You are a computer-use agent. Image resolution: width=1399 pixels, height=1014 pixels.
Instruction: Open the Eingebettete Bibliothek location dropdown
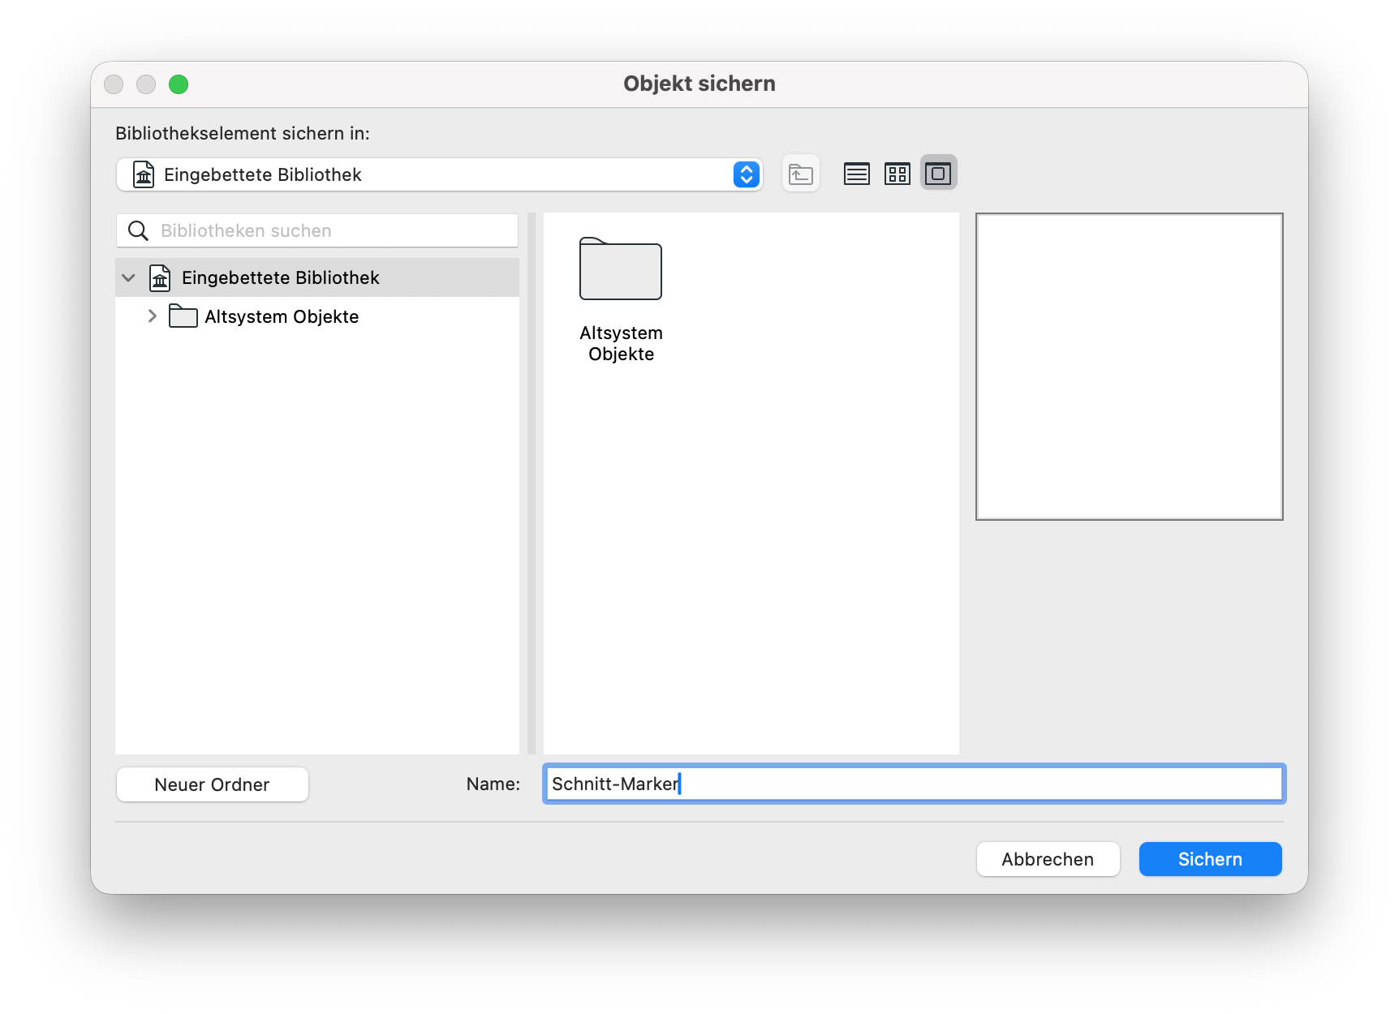(439, 174)
